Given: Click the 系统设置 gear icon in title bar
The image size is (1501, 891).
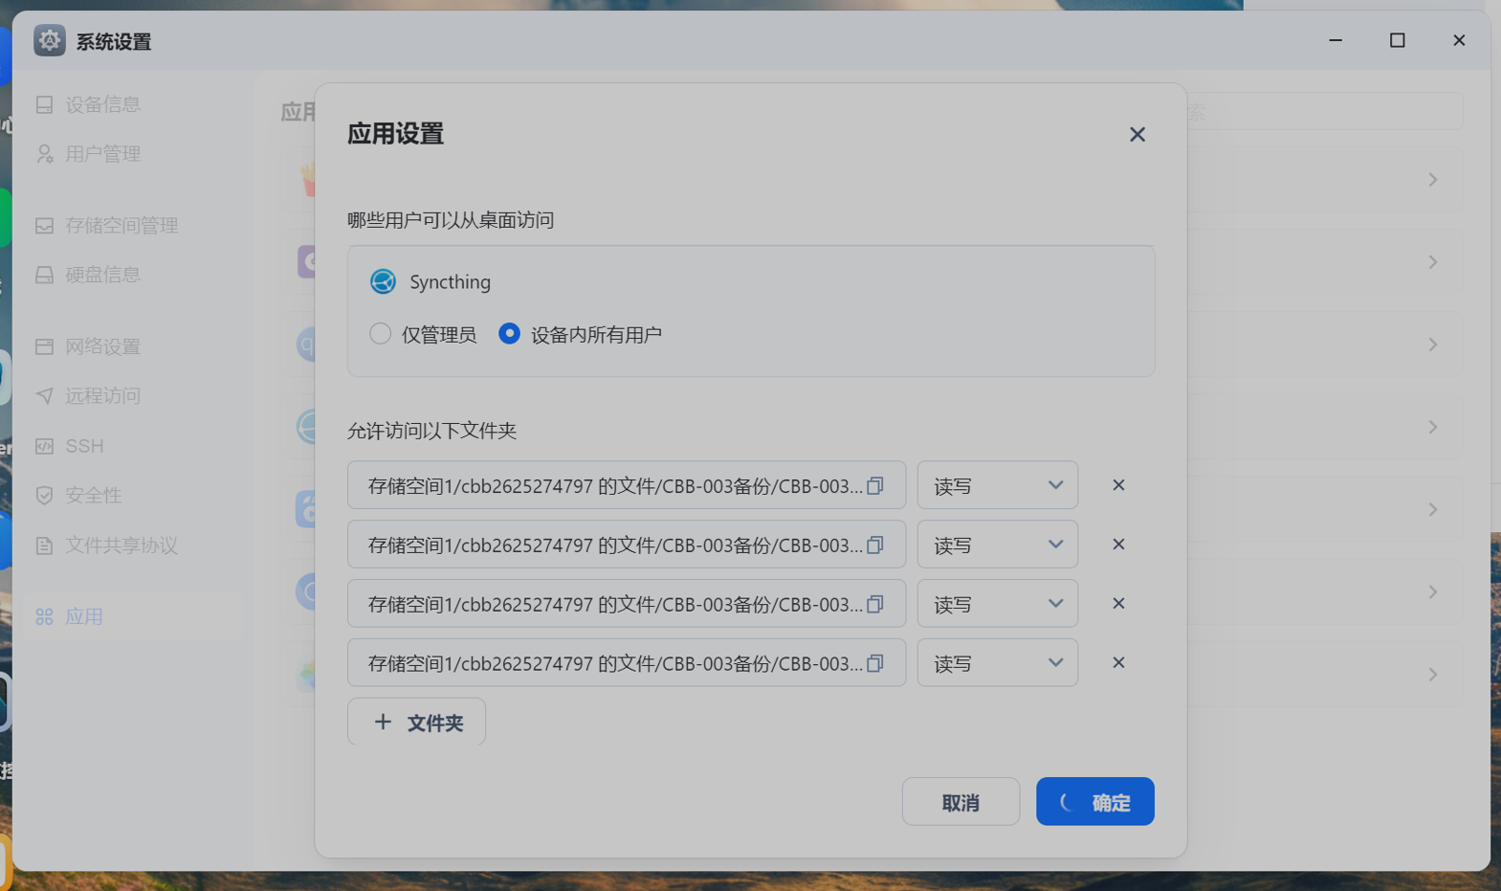Looking at the screenshot, I should click(50, 40).
